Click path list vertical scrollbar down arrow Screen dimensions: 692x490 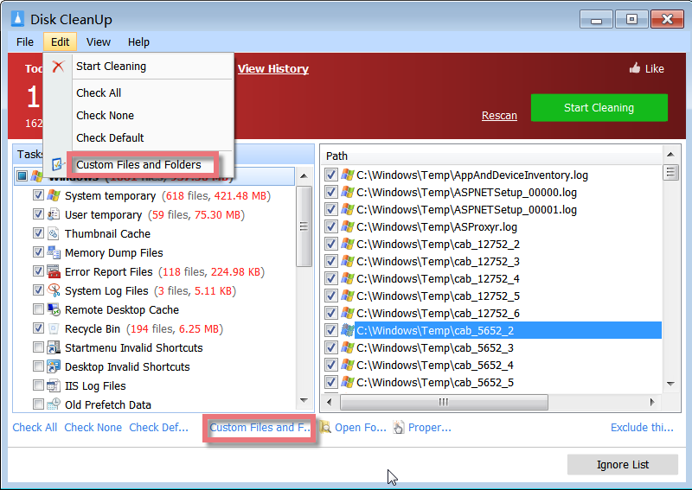(x=670, y=384)
